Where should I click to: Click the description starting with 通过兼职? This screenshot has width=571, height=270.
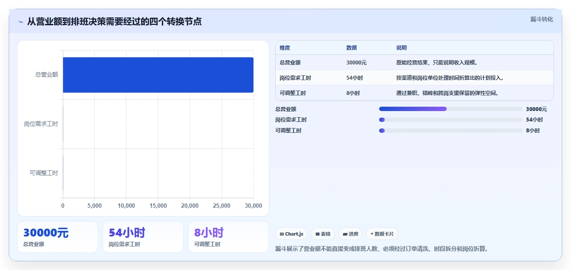448,93
